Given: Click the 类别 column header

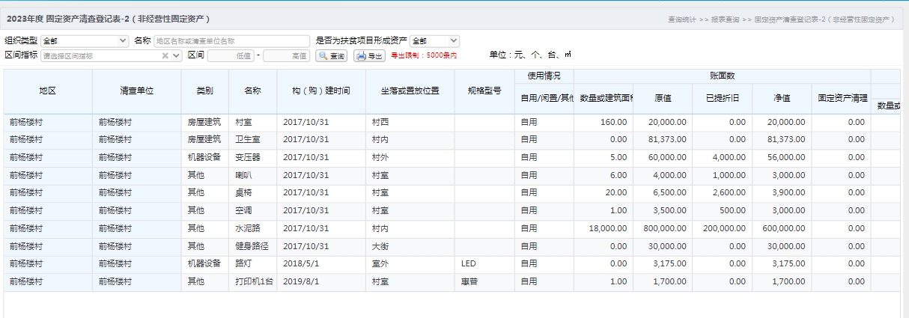Looking at the screenshot, I should click(x=205, y=91).
